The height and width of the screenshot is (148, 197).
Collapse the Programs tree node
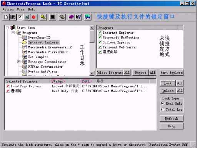point(13,33)
